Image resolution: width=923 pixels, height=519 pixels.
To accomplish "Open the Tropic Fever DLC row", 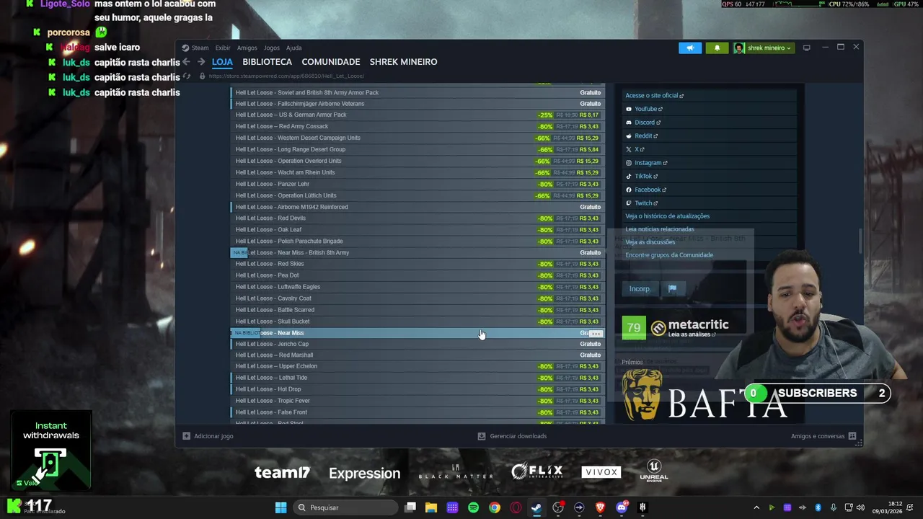I will [x=418, y=401].
